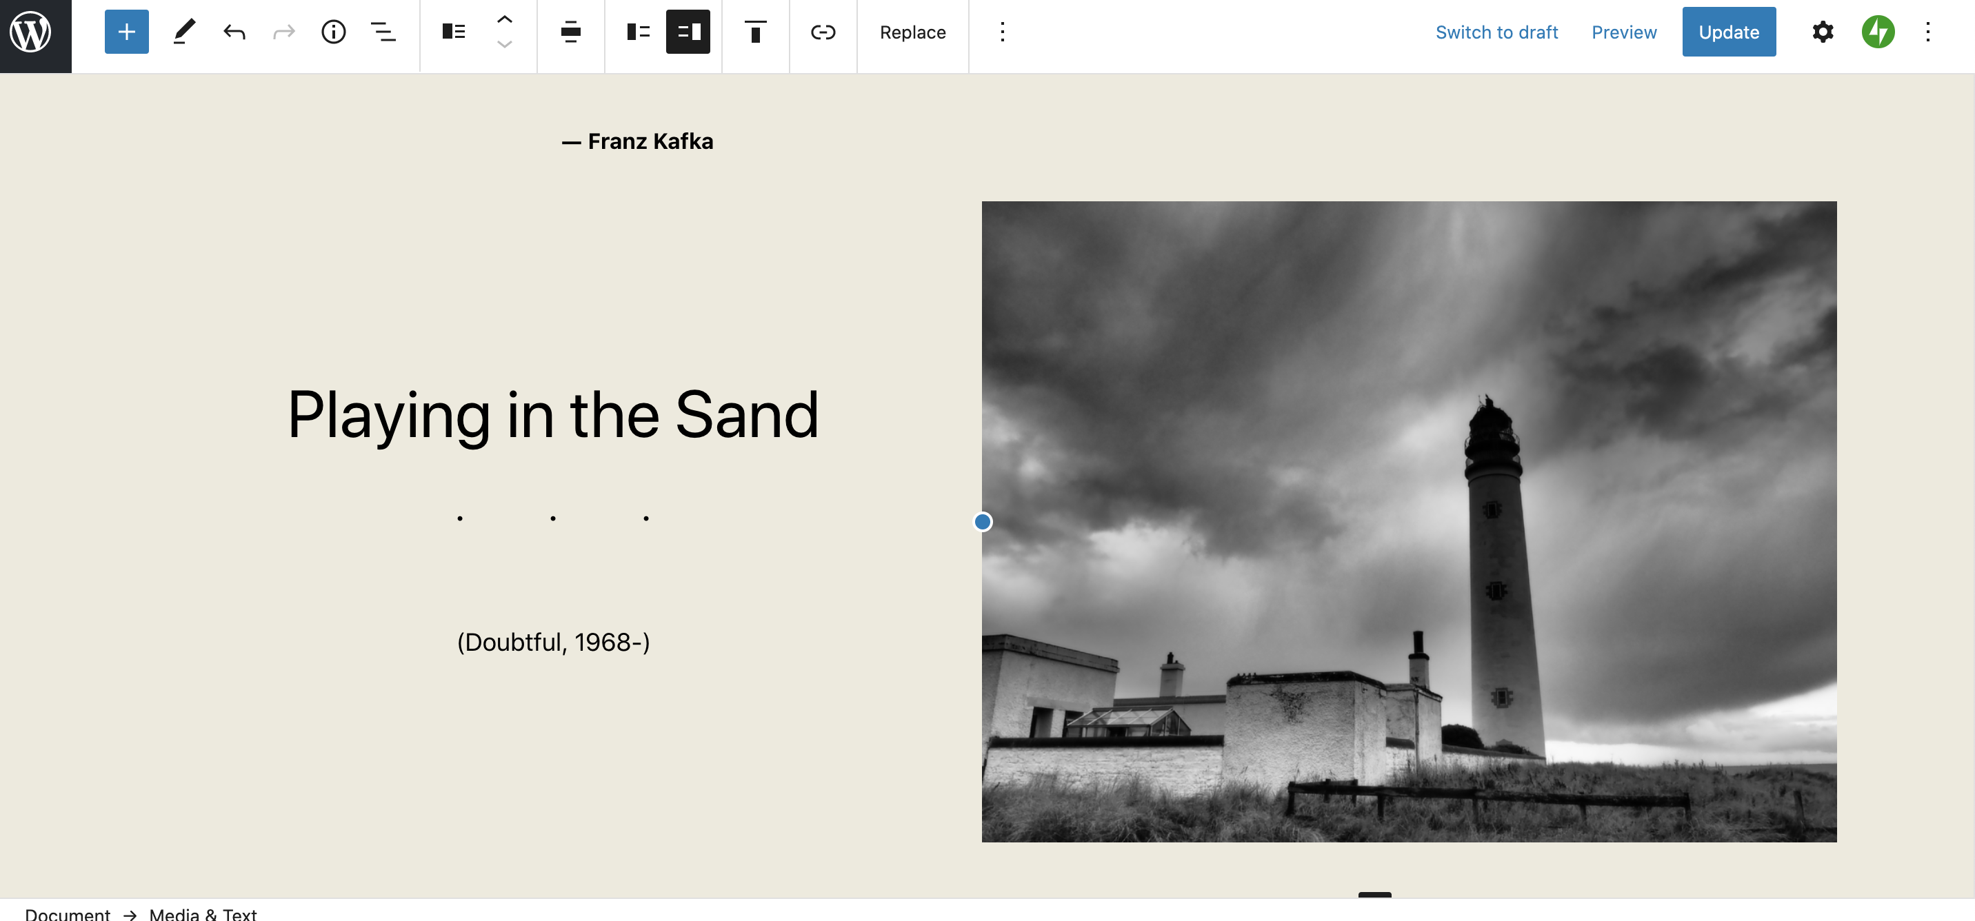
Task: Select the pencil Tools icon
Action: click(x=184, y=32)
